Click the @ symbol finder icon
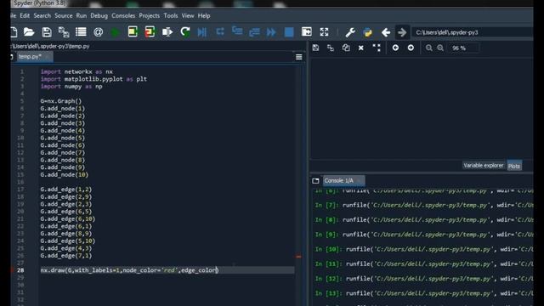544x306 pixels. (99, 32)
